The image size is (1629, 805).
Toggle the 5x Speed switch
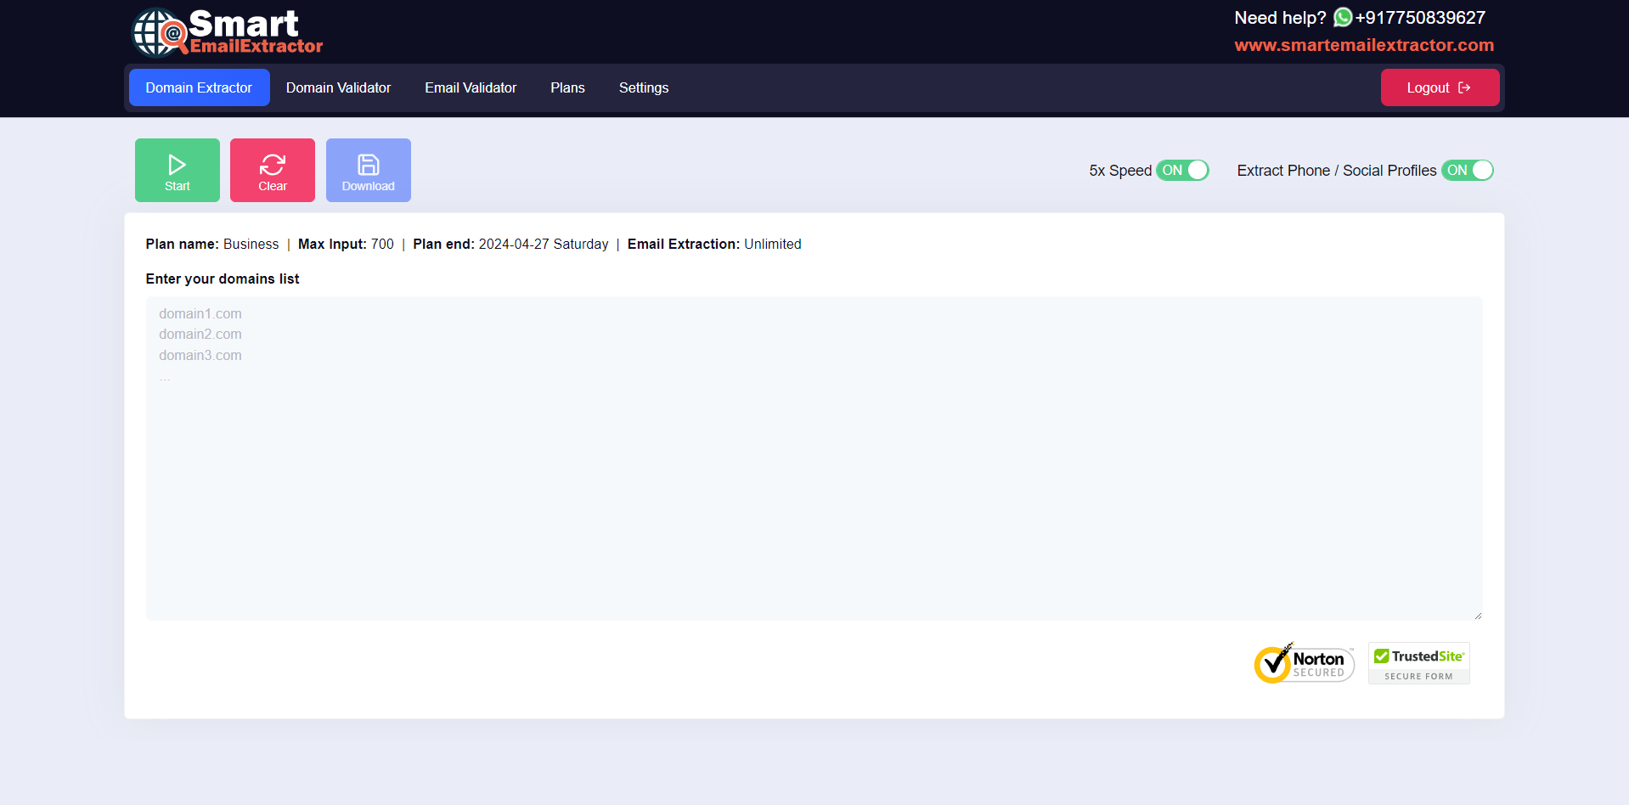[1182, 170]
